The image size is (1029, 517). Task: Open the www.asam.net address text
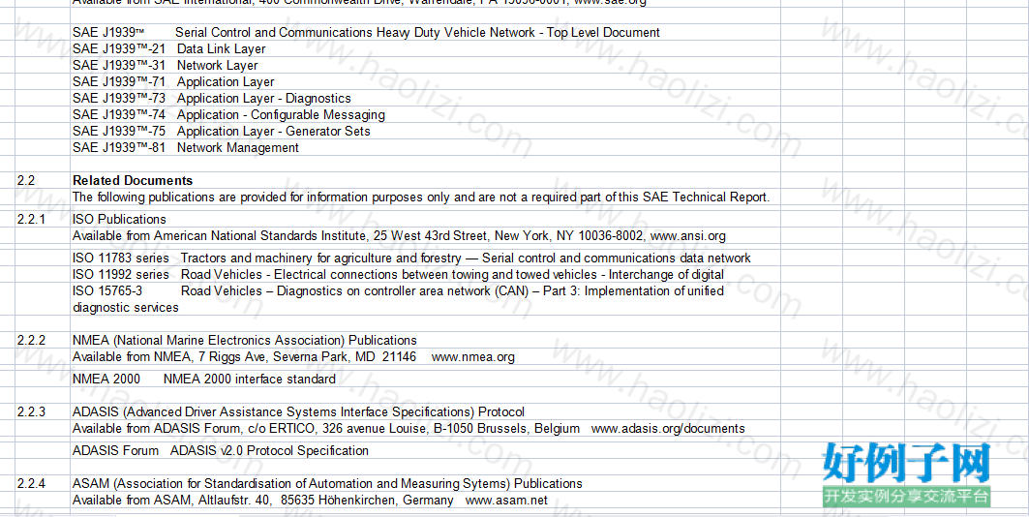tap(506, 500)
